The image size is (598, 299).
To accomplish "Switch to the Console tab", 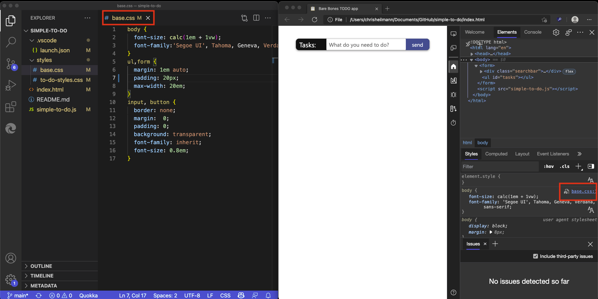I will [x=533, y=32].
